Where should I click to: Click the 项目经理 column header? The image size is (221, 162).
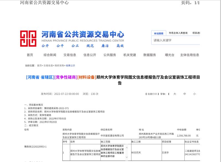click(x=167, y=142)
